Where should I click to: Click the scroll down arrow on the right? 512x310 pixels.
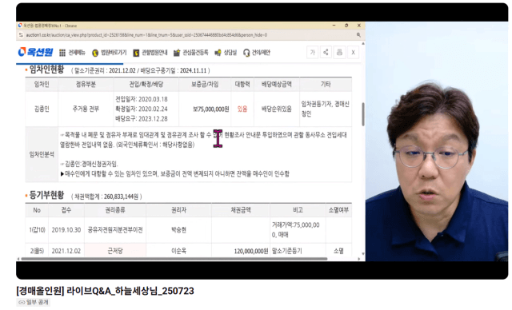coord(363,253)
